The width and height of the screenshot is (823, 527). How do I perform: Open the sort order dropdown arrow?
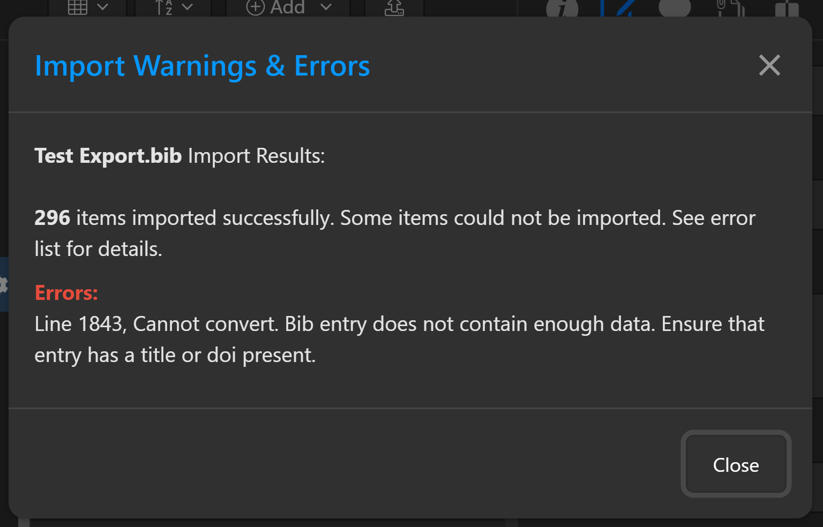[187, 7]
